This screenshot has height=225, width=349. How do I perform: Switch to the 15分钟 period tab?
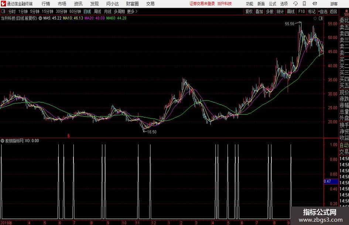(x=47, y=11)
